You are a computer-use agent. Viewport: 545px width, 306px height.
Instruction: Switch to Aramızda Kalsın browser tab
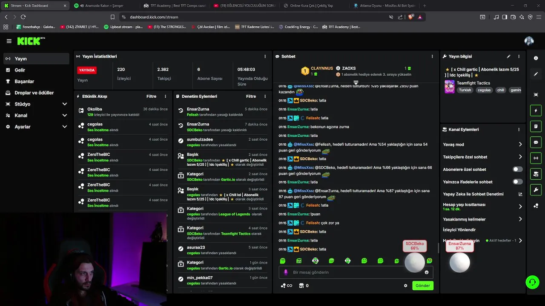tap(103, 6)
